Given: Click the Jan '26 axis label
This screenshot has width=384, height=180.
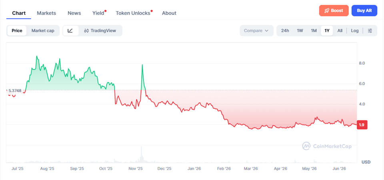Looking at the screenshot, I should (194, 169).
